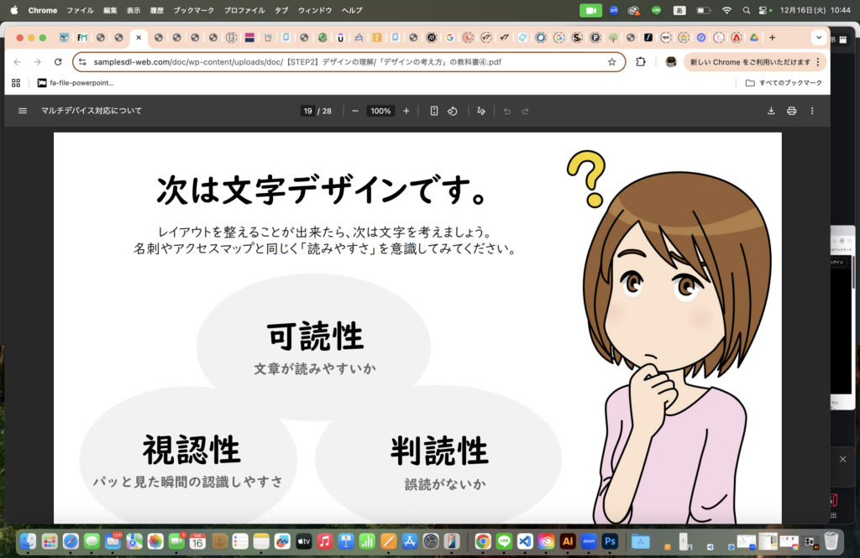Click the PDF zoom in plus button

tap(406, 111)
